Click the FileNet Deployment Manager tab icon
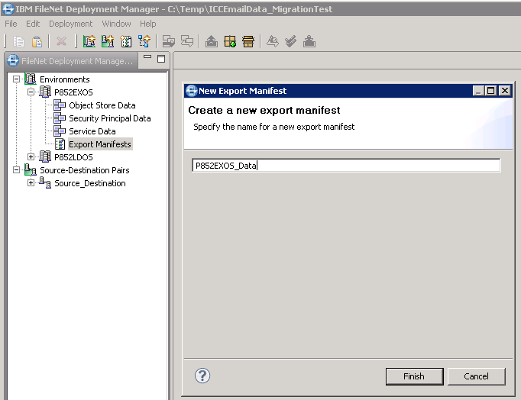Image resolution: width=521 pixels, height=400 pixels. [13, 61]
